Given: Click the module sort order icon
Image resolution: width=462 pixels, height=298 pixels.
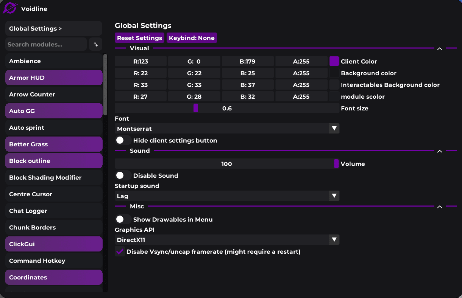Looking at the screenshot, I should [95, 44].
